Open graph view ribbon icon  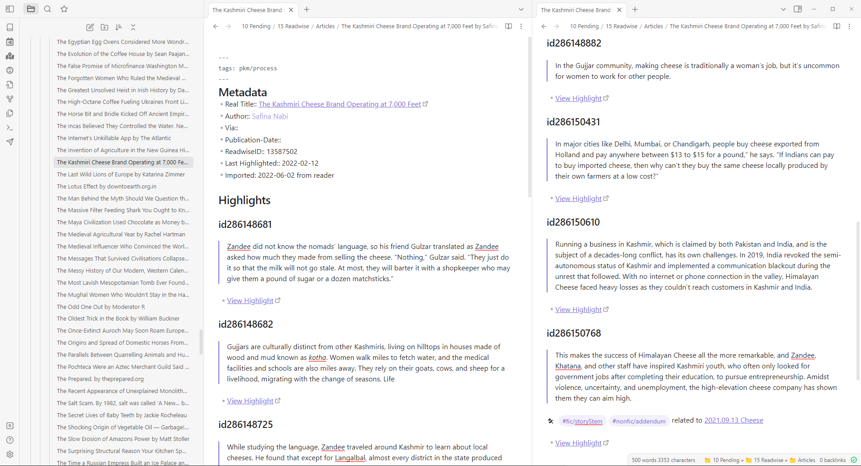click(10, 99)
